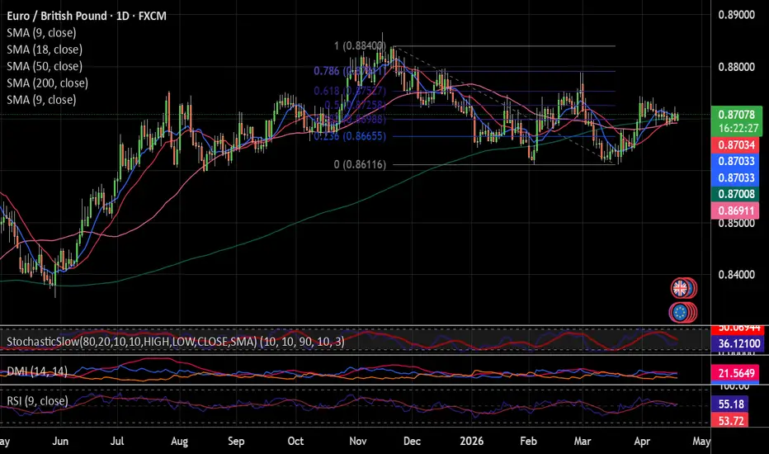
Task: Click the red 0.87034 price tag
Action: [x=736, y=144]
